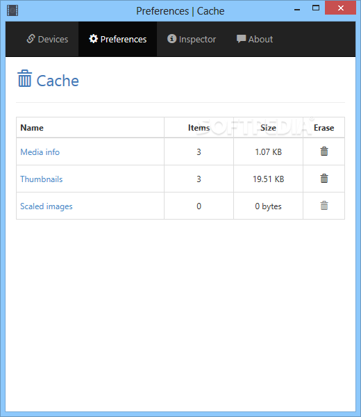Click the Thumbnails items count 3
Screen dimensions: 361x417
click(199, 179)
